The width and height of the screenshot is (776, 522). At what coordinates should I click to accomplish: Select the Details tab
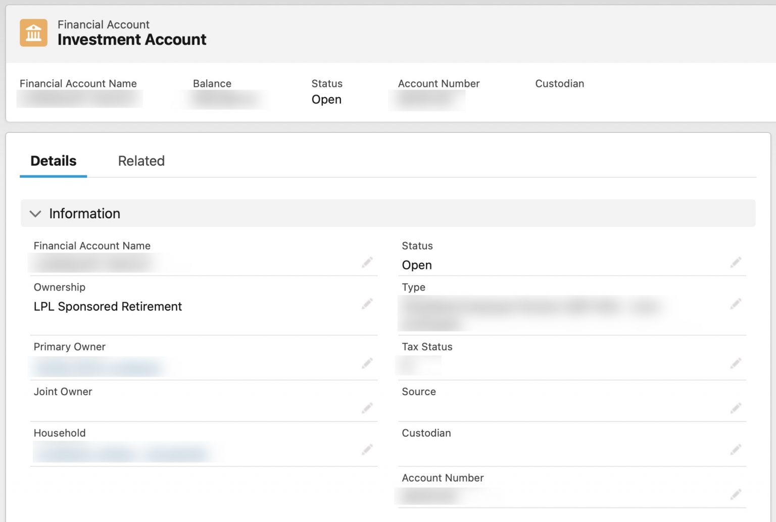click(x=54, y=161)
